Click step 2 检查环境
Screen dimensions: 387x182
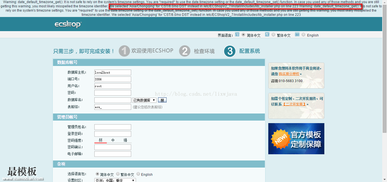(197, 51)
